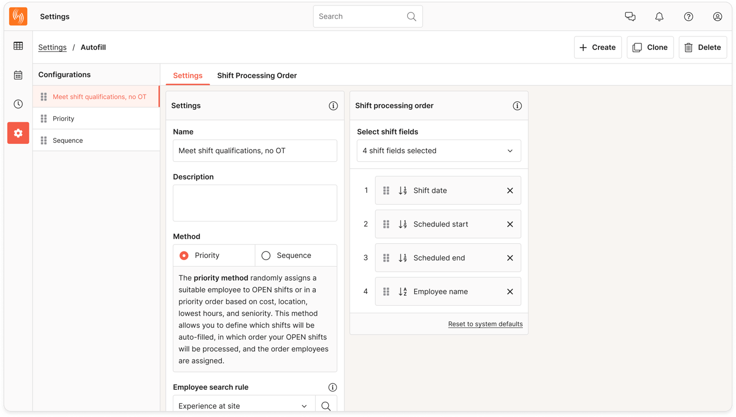Grab drag handle of Priority configuration
This screenshot has height=417, width=736.
(x=44, y=118)
